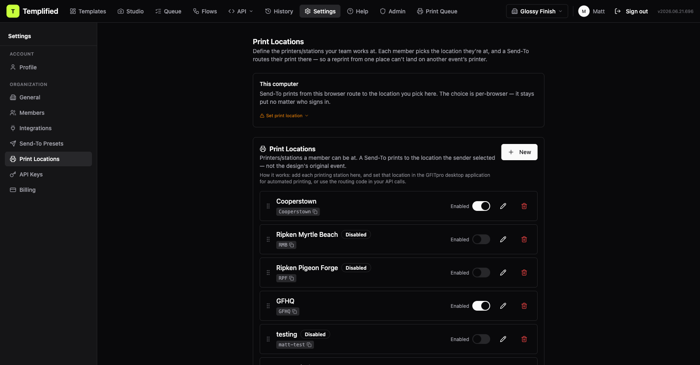This screenshot has height=365, width=700.
Task: Go to Send-To Presets
Action: click(48, 144)
